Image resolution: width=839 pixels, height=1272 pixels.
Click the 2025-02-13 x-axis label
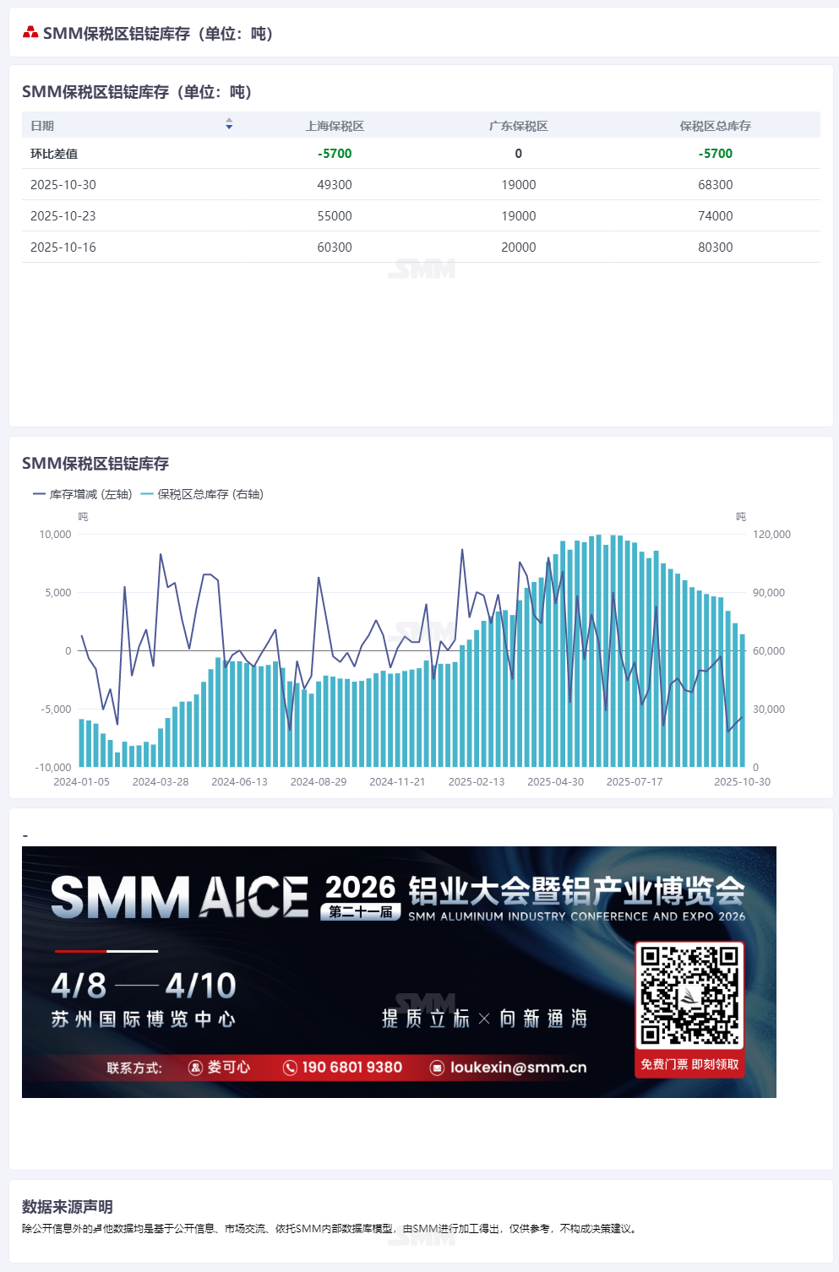477,782
